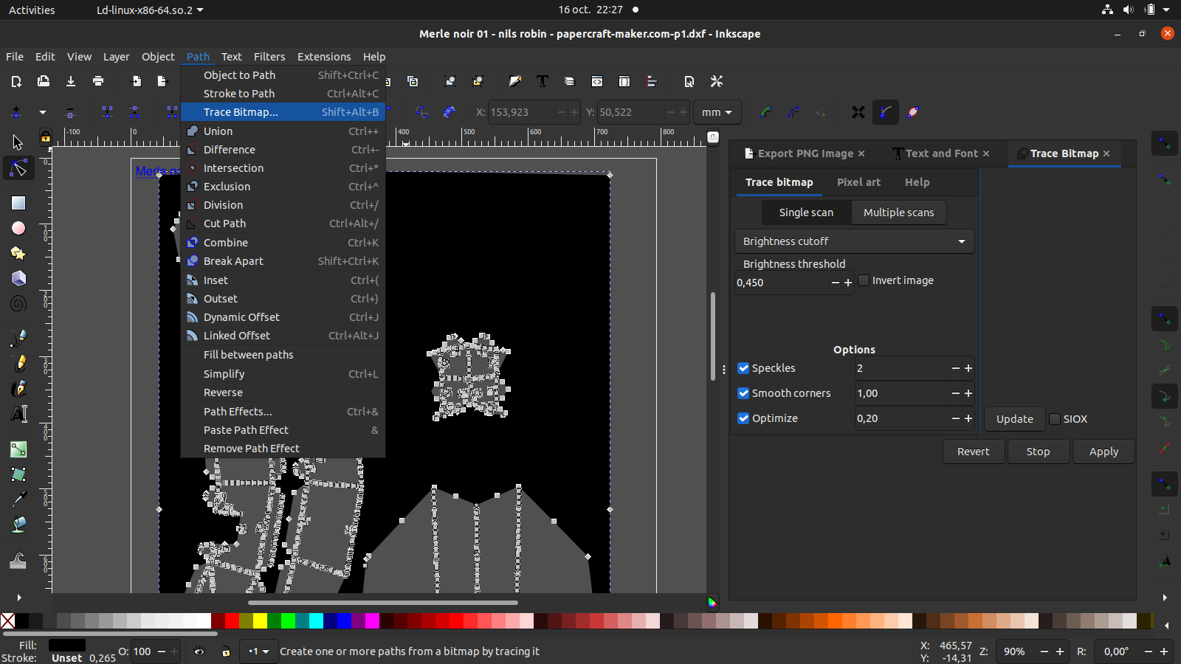This screenshot has width=1181, height=664.
Task: Open a document with folder icon
Action: point(44,81)
